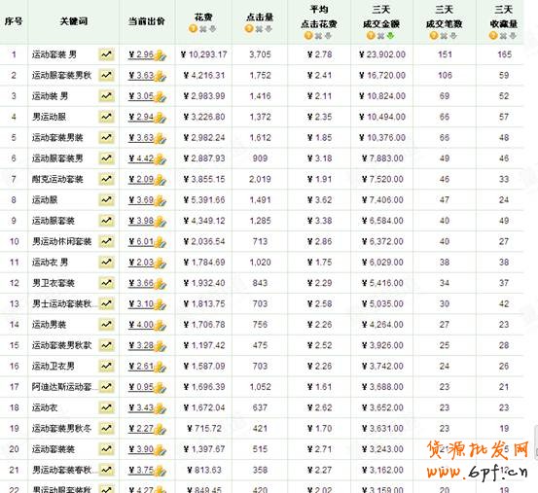Click help icon under 花费 header
Image resolution: width=538 pixels, height=493 pixels.
coord(194,29)
